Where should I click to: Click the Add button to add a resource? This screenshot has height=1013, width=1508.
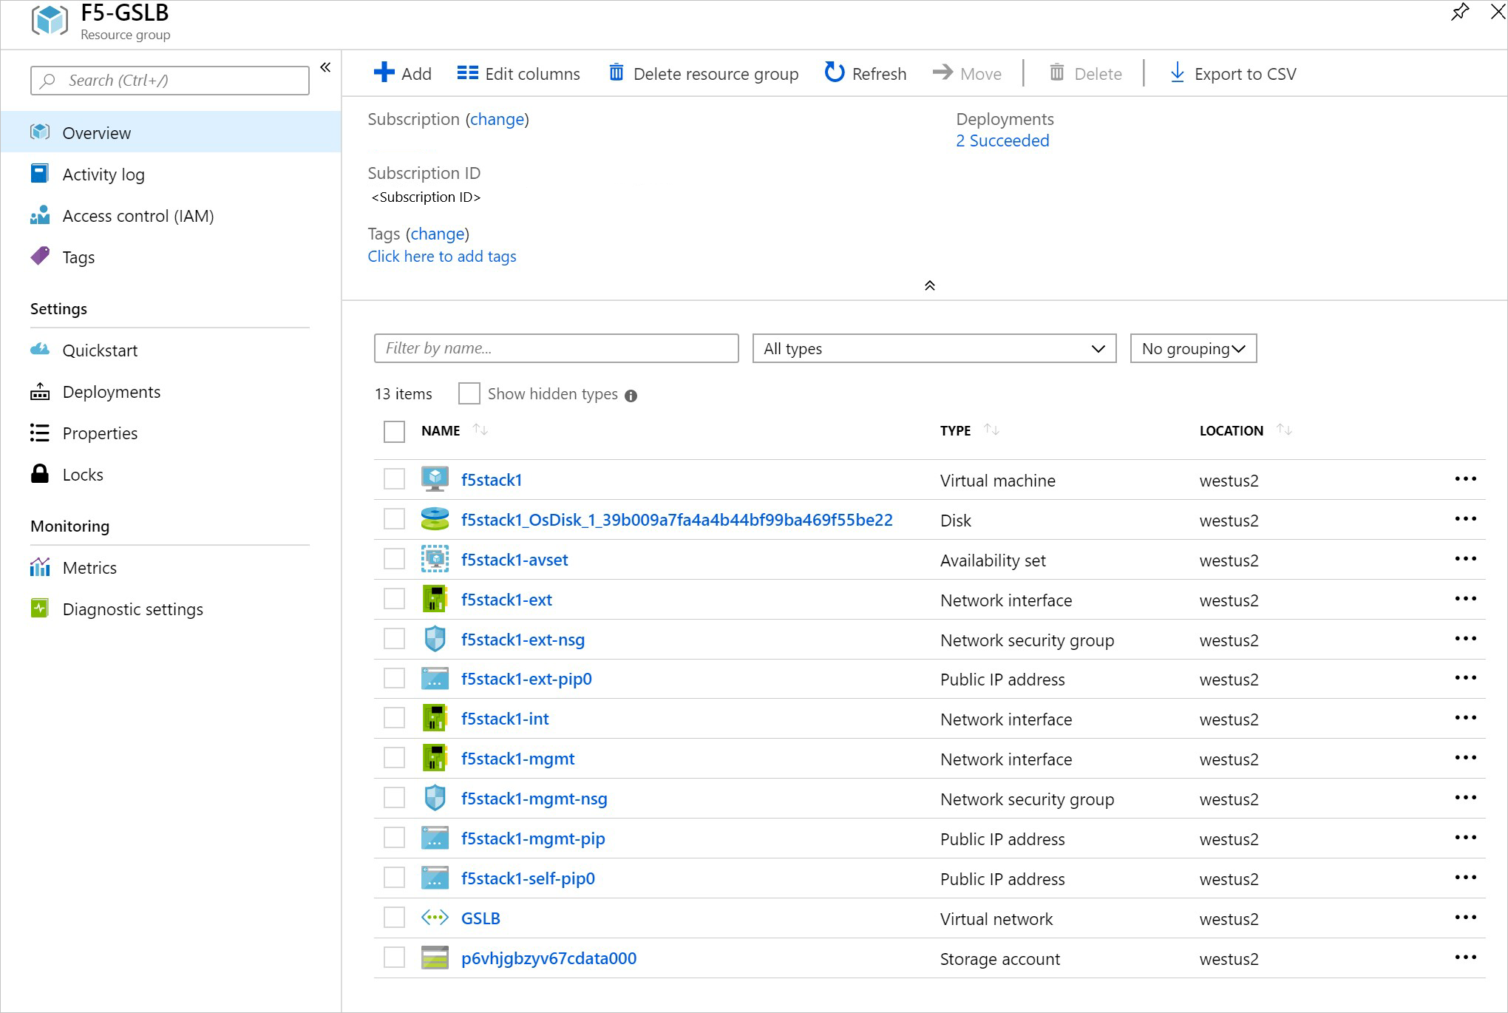(x=404, y=72)
